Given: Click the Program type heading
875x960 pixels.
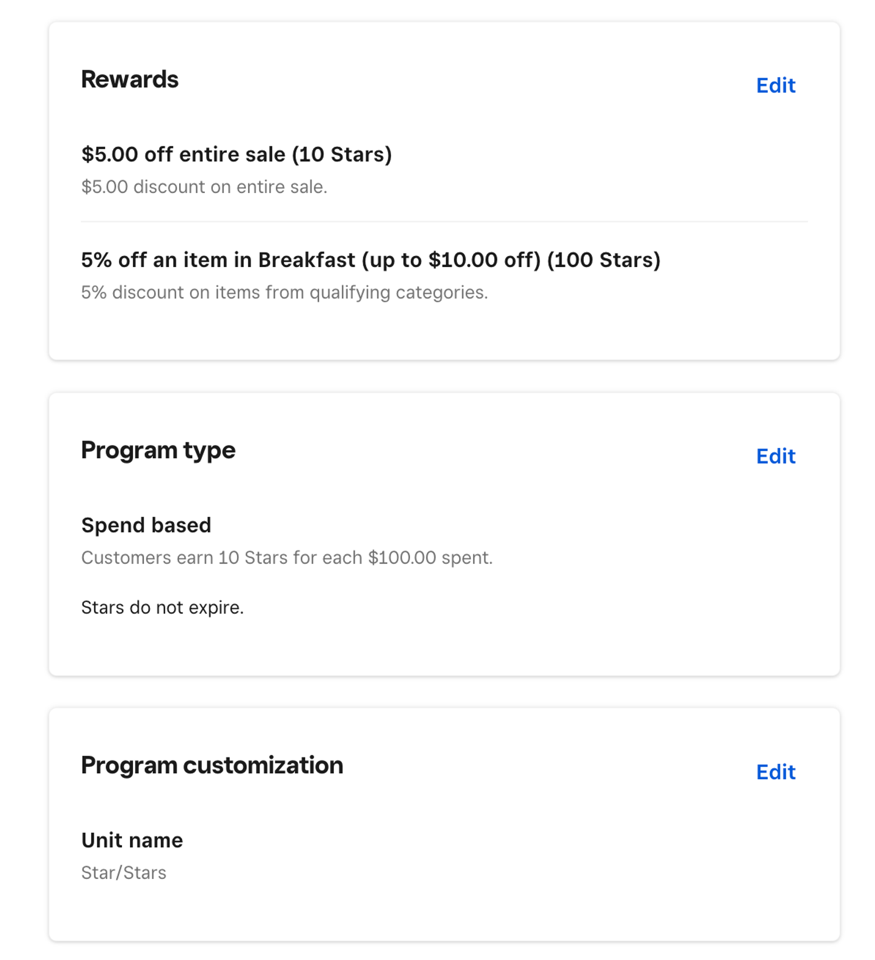Looking at the screenshot, I should coord(158,450).
